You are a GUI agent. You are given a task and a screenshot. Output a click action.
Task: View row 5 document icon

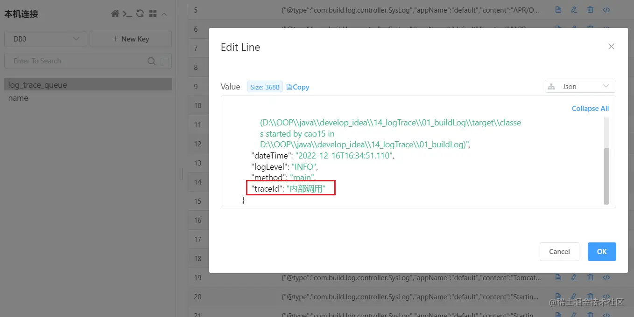click(558, 10)
